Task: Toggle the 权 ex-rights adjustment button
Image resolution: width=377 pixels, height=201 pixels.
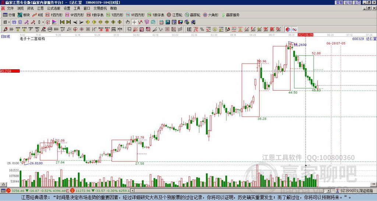Action: (48, 22)
